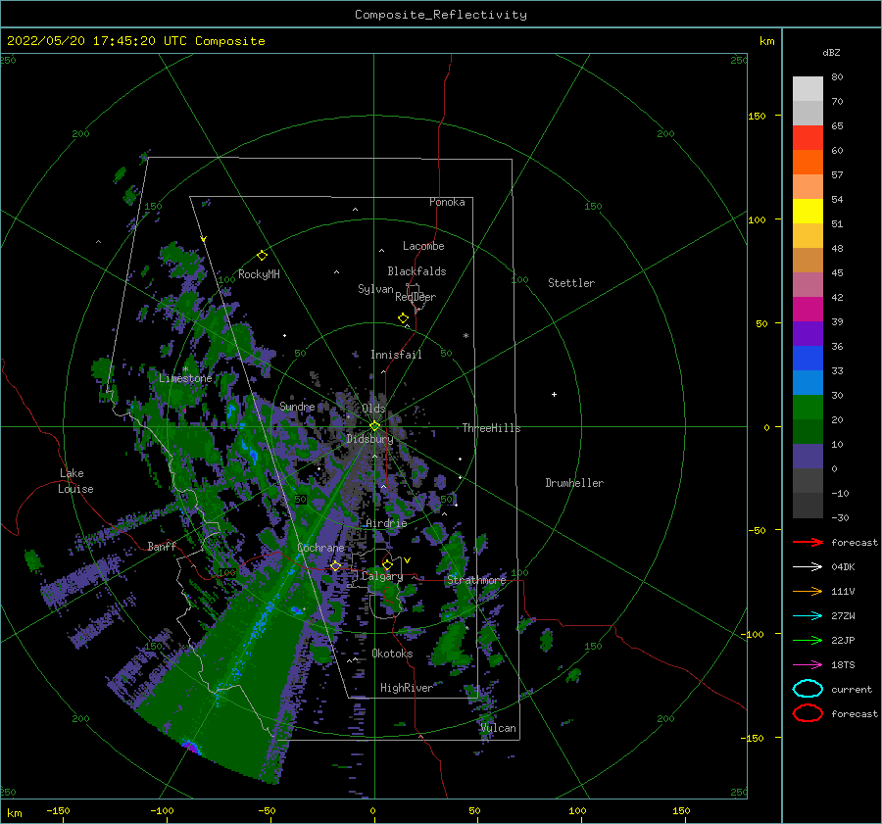
Task: Click the km unit label at top right
Action: (x=766, y=41)
